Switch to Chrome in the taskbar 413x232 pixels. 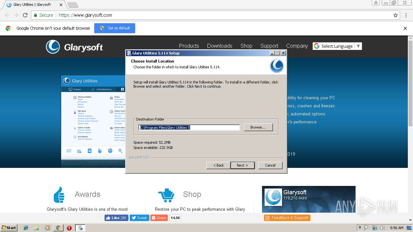click(58, 228)
